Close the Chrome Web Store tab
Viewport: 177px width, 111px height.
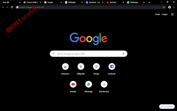(x=41, y=2)
